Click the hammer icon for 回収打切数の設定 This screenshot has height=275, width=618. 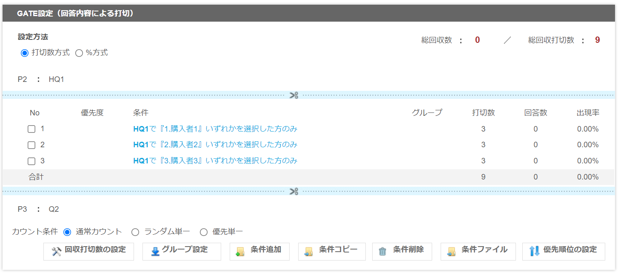pyautogui.click(x=57, y=252)
